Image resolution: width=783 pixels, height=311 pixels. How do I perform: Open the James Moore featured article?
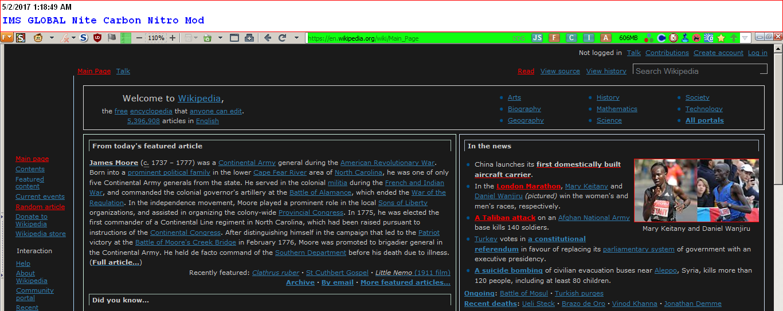[x=113, y=163]
